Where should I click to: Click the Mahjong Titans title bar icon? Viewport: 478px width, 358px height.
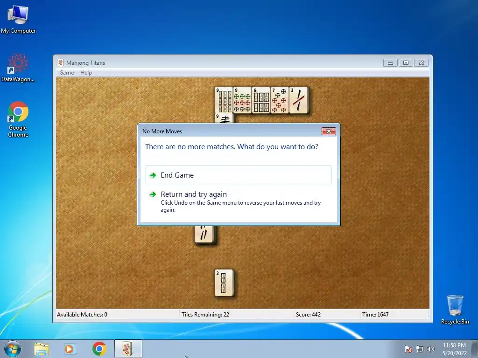point(61,63)
